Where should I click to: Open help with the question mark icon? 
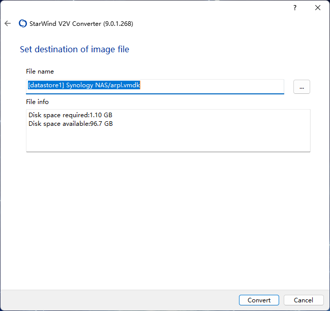click(295, 8)
